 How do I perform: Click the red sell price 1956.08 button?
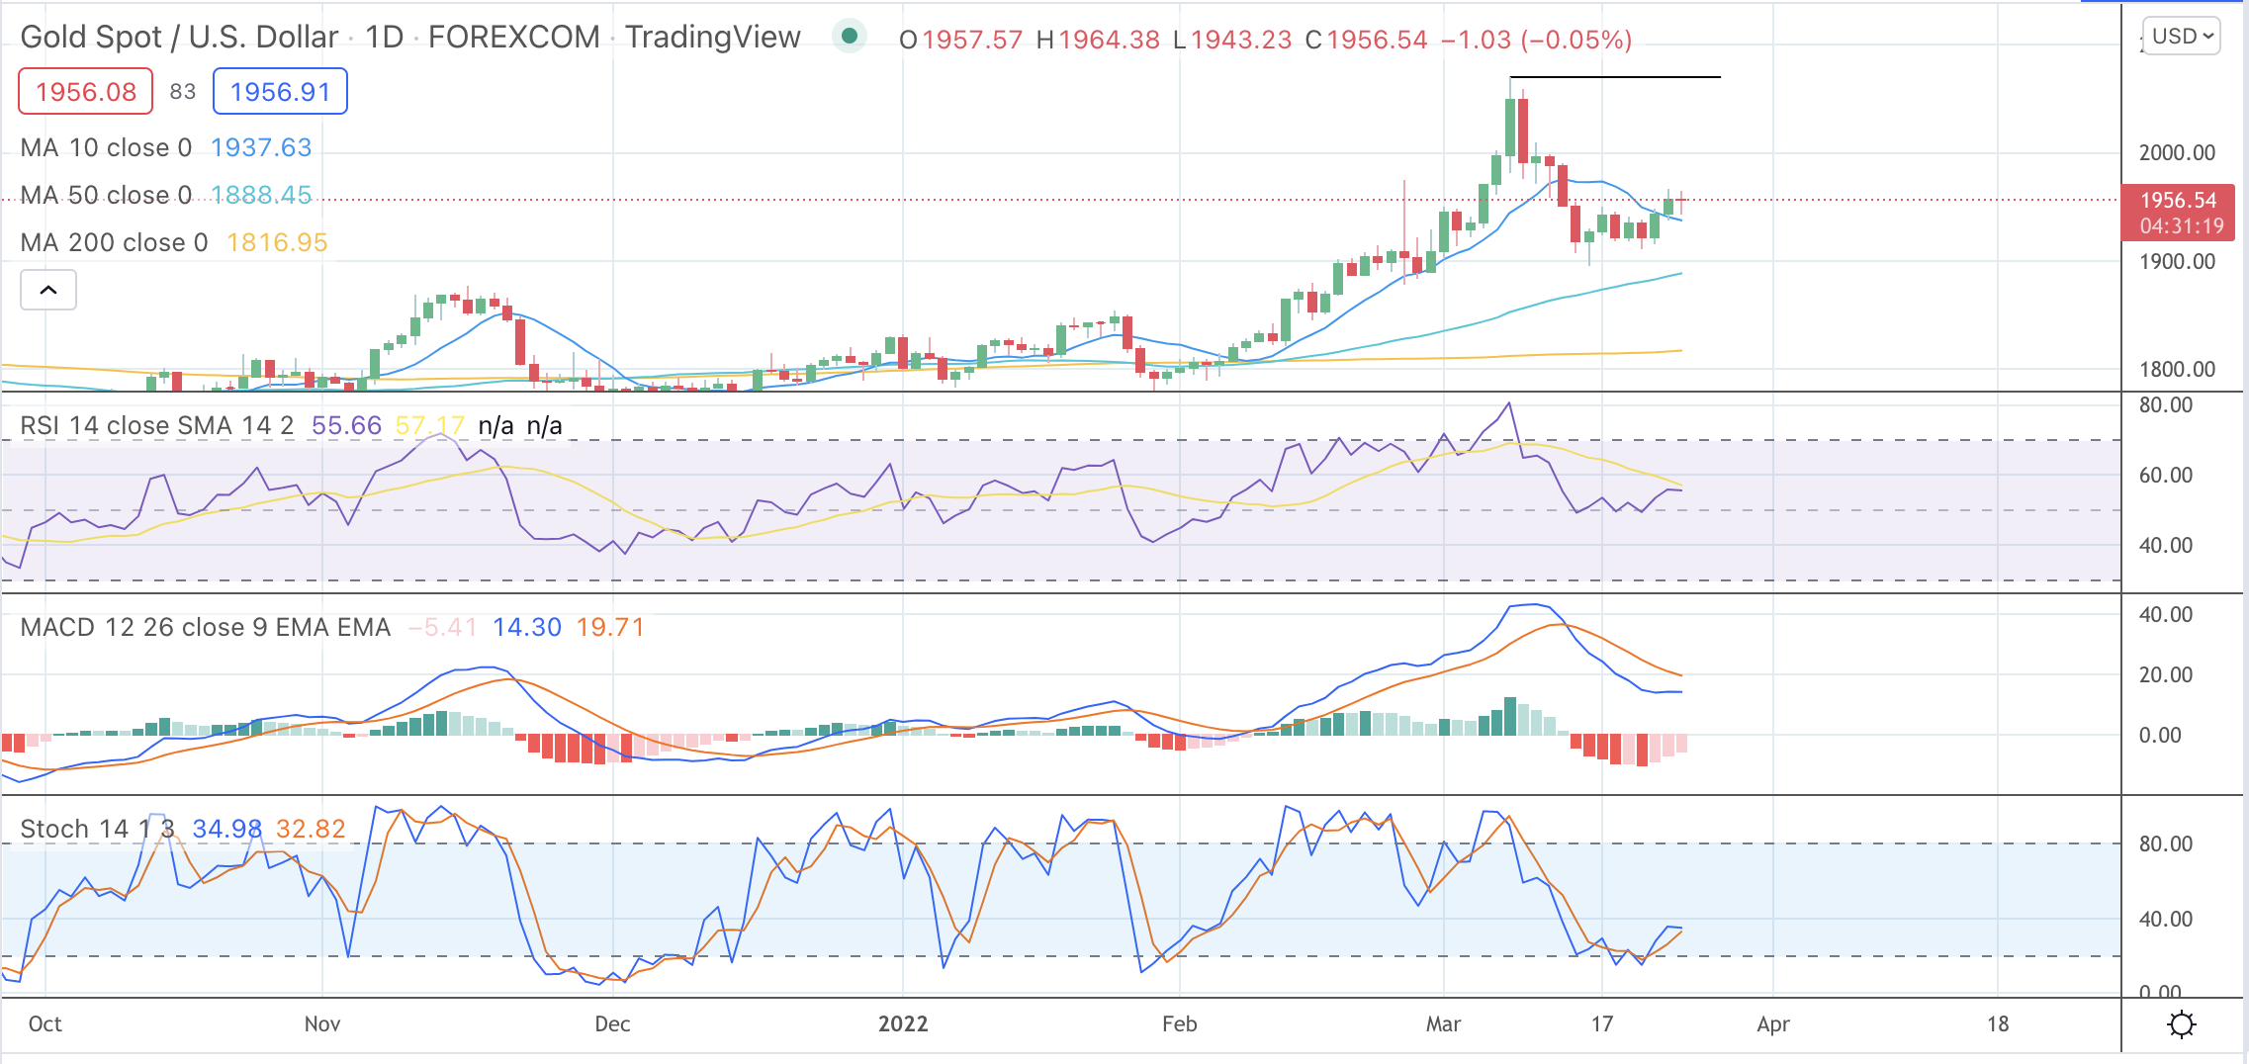86,92
